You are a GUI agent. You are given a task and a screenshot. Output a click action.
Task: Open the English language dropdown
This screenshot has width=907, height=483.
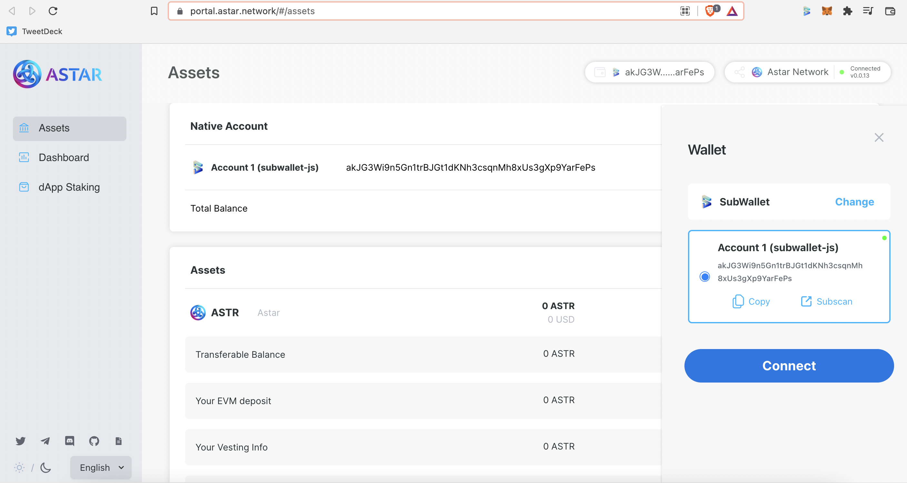pos(101,468)
